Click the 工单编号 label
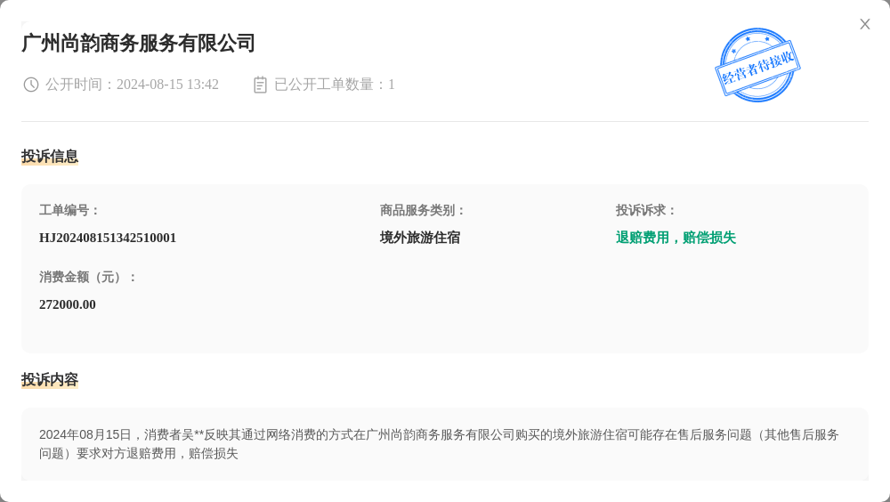The height and width of the screenshot is (502, 890). click(69, 211)
